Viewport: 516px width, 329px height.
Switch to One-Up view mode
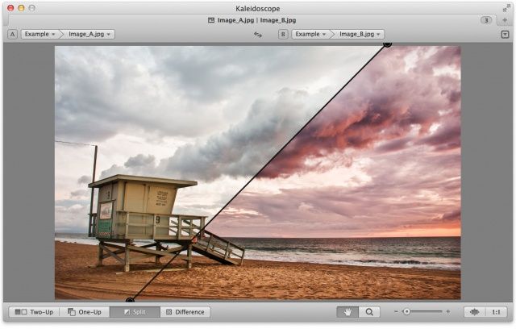coord(85,312)
